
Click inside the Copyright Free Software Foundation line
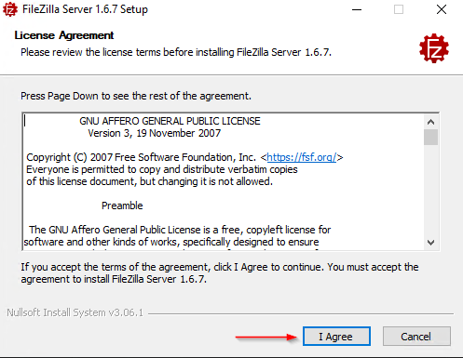[x=184, y=157]
